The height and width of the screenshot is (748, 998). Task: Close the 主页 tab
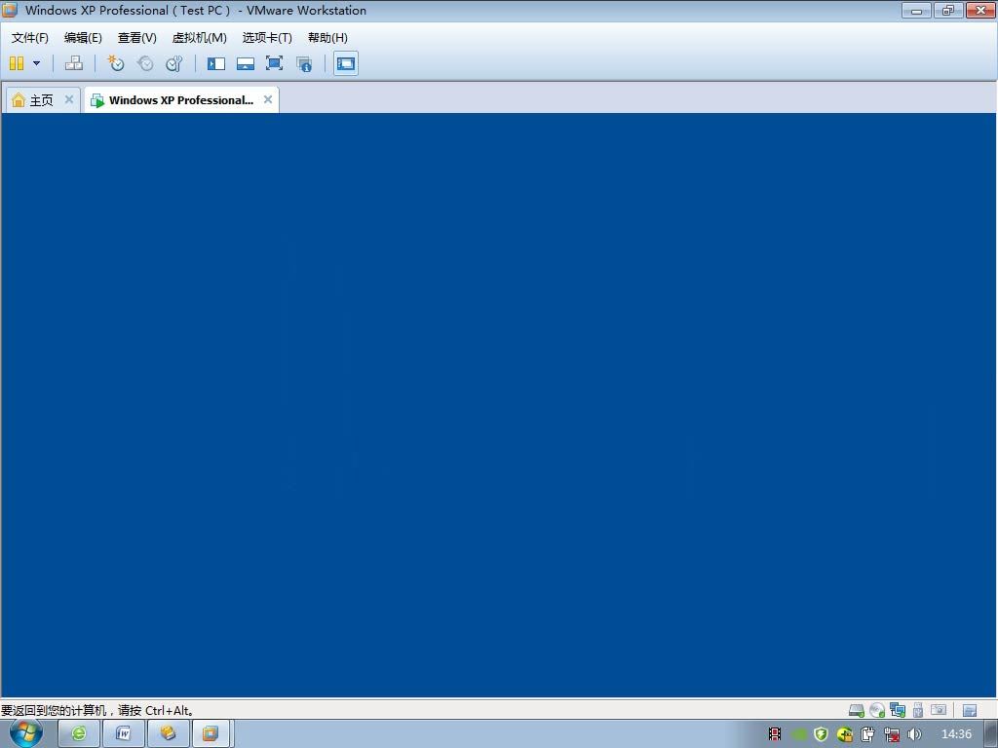click(69, 99)
